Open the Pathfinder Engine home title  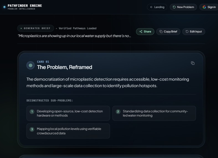pos(25,6)
